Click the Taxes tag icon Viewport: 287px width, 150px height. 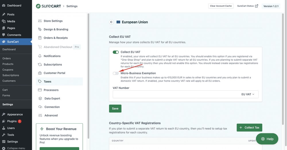pyautogui.click(x=40, y=81)
